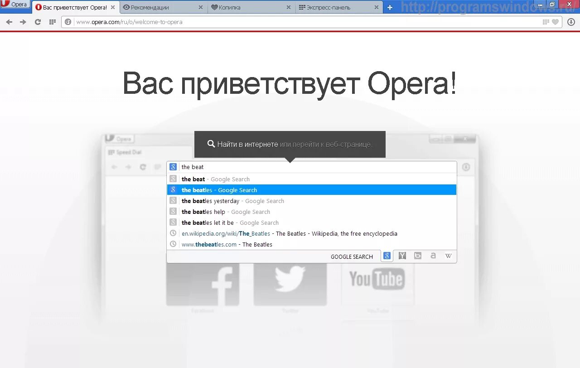Click the heart icon in the address bar
The height and width of the screenshot is (368, 580).
pos(555,22)
